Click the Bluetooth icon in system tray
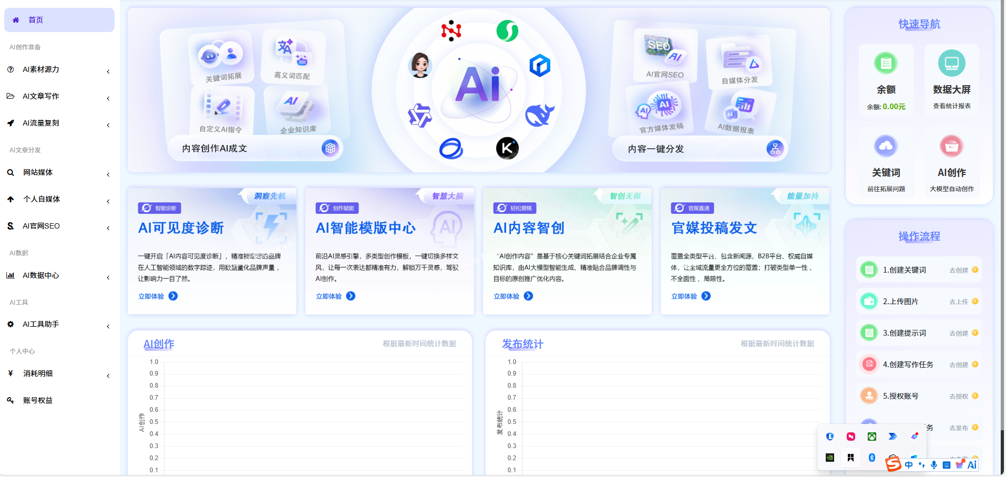The height and width of the screenshot is (477, 1006). [871, 458]
